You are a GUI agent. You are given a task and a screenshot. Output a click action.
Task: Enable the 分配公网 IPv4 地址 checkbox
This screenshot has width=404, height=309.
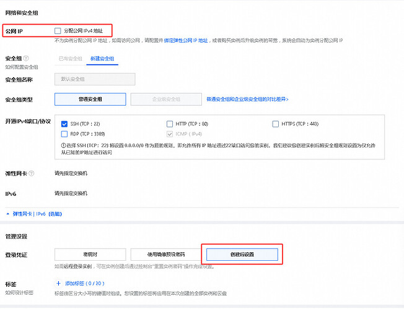tap(58, 31)
